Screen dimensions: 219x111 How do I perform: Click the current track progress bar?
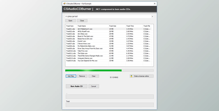tap(109, 96)
